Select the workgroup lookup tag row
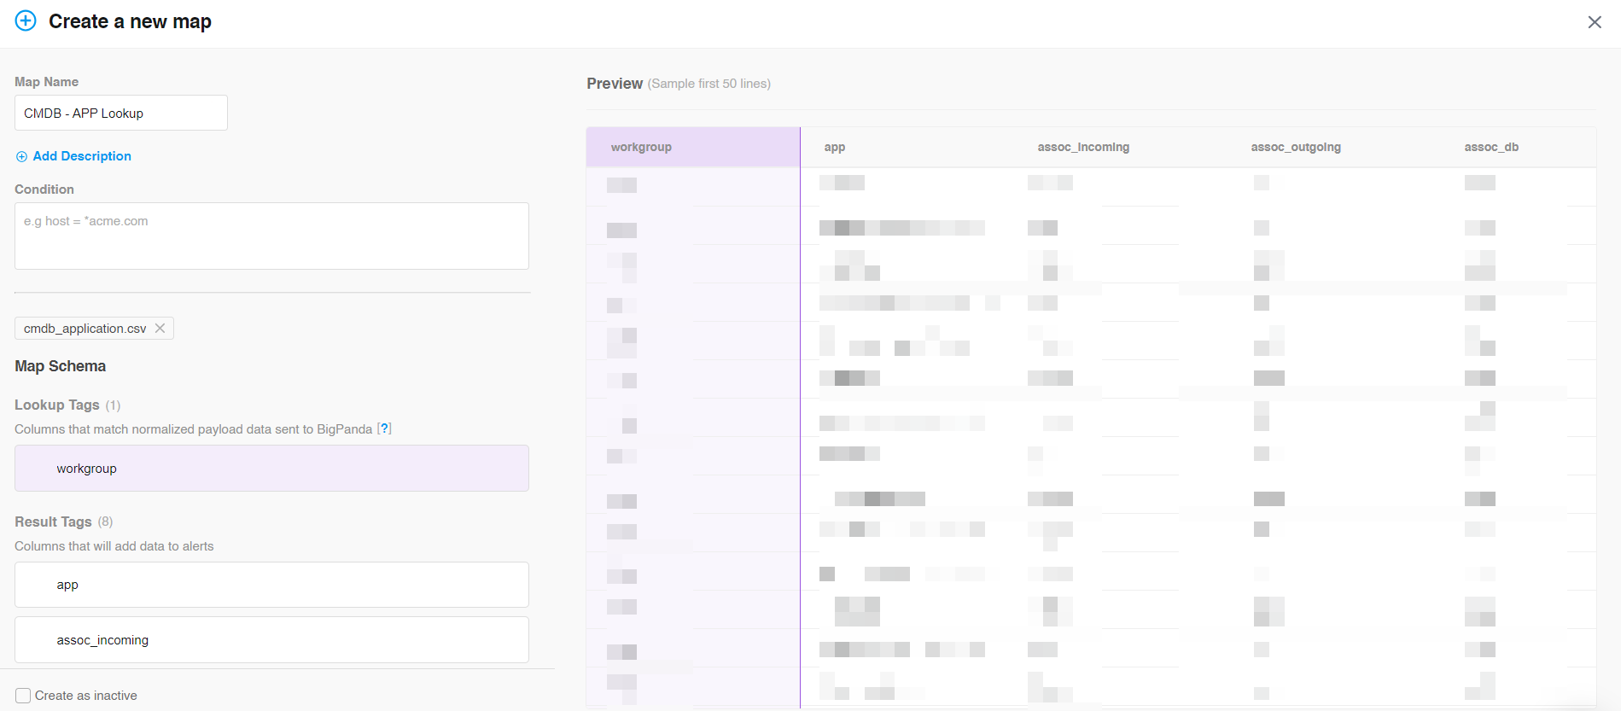Image resolution: width=1621 pixels, height=711 pixels. point(271,469)
